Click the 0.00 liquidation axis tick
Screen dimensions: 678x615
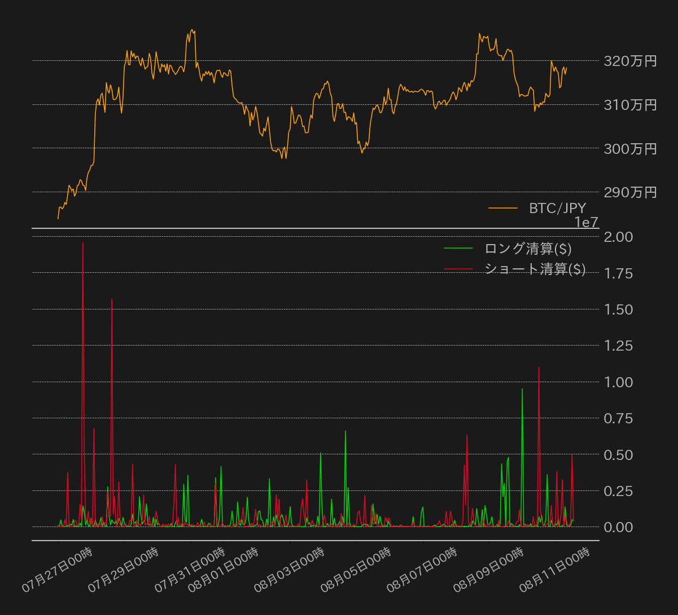coord(618,527)
